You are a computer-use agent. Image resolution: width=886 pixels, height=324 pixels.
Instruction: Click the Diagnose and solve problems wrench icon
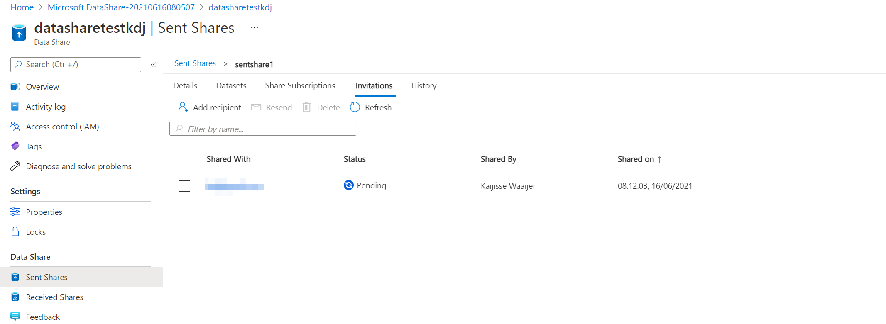15,166
